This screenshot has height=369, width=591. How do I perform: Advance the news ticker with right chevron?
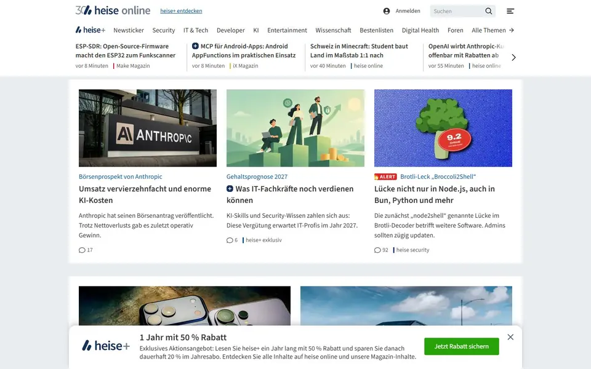tap(513, 57)
